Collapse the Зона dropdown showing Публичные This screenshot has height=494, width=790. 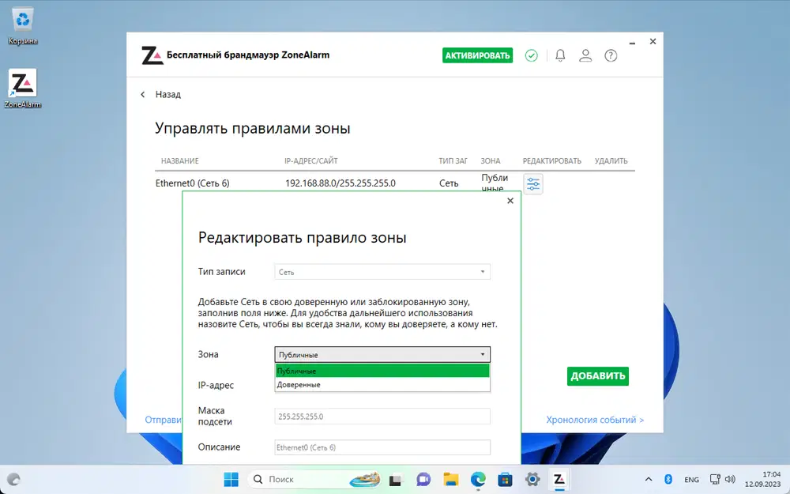click(x=382, y=354)
